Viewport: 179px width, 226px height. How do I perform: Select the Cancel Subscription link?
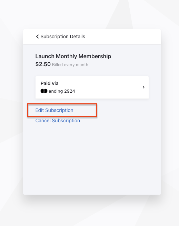[x=58, y=121]
